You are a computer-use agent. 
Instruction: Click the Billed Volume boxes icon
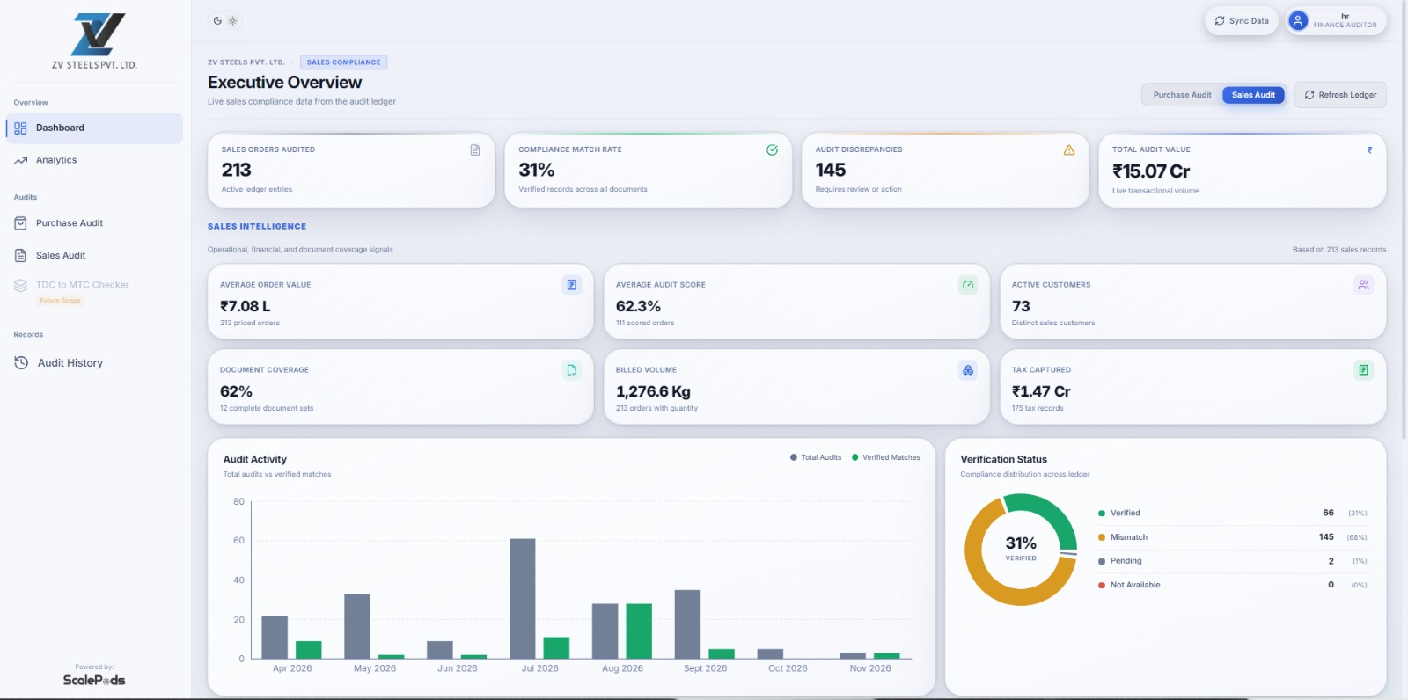pos(968,370)
